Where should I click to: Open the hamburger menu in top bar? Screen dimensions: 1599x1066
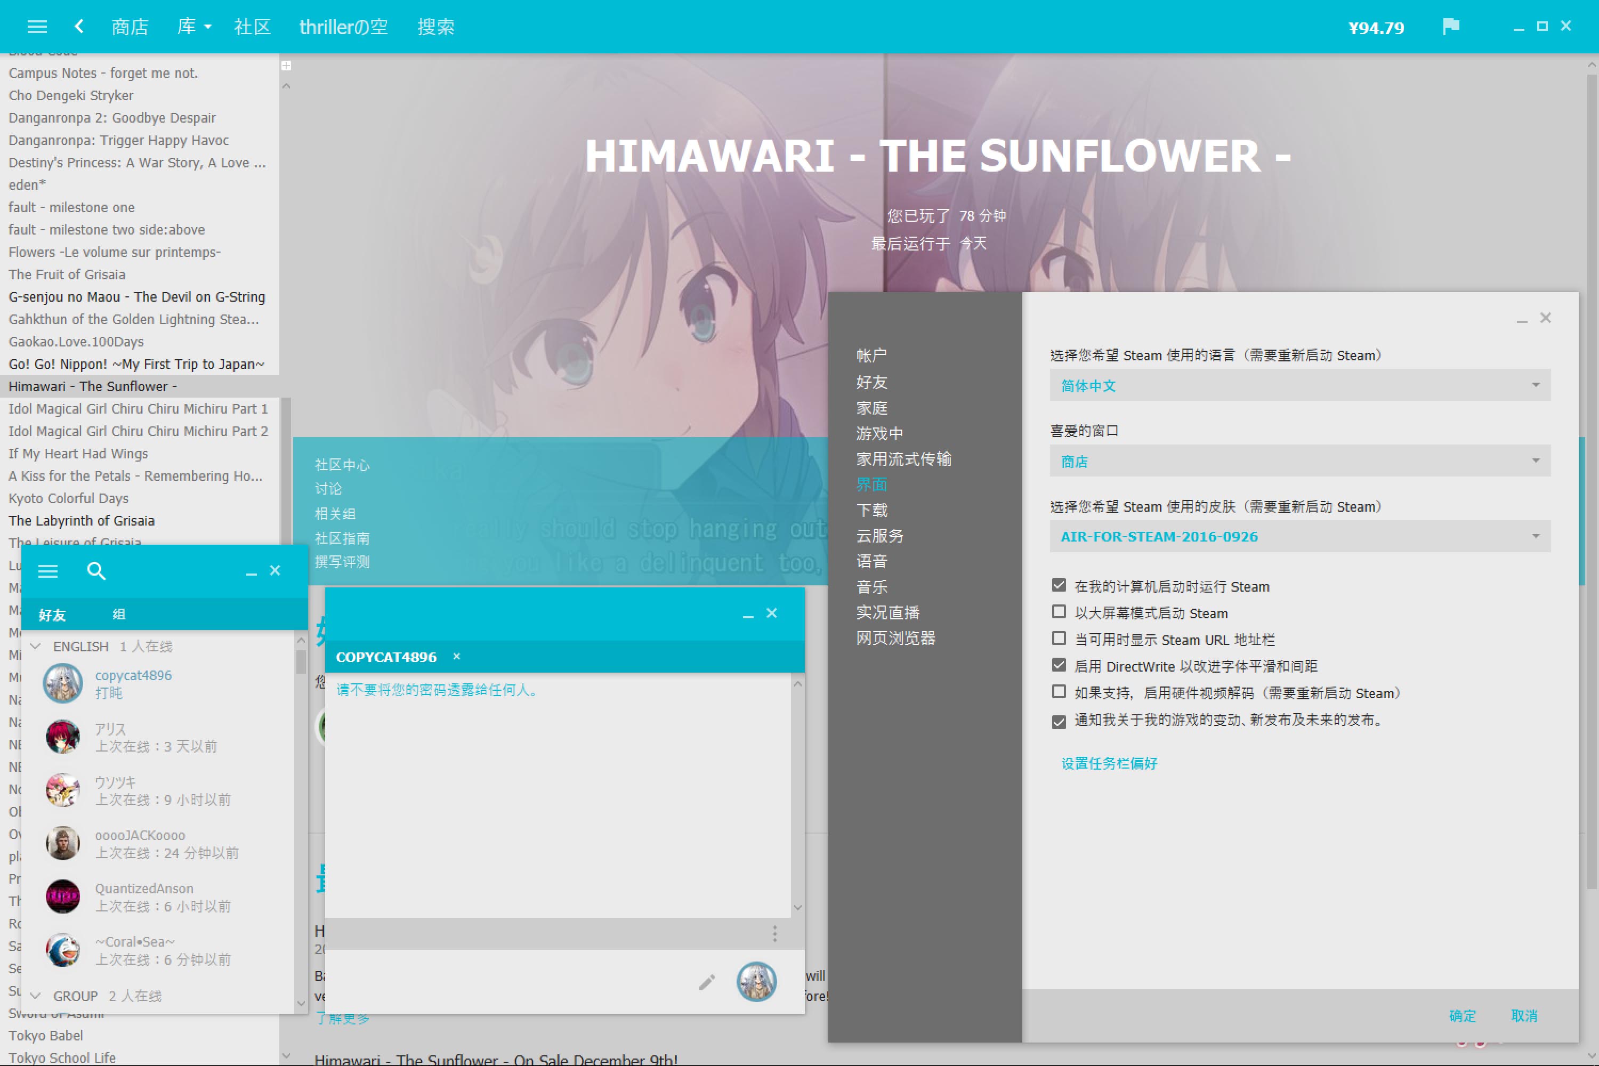point(37,27)
